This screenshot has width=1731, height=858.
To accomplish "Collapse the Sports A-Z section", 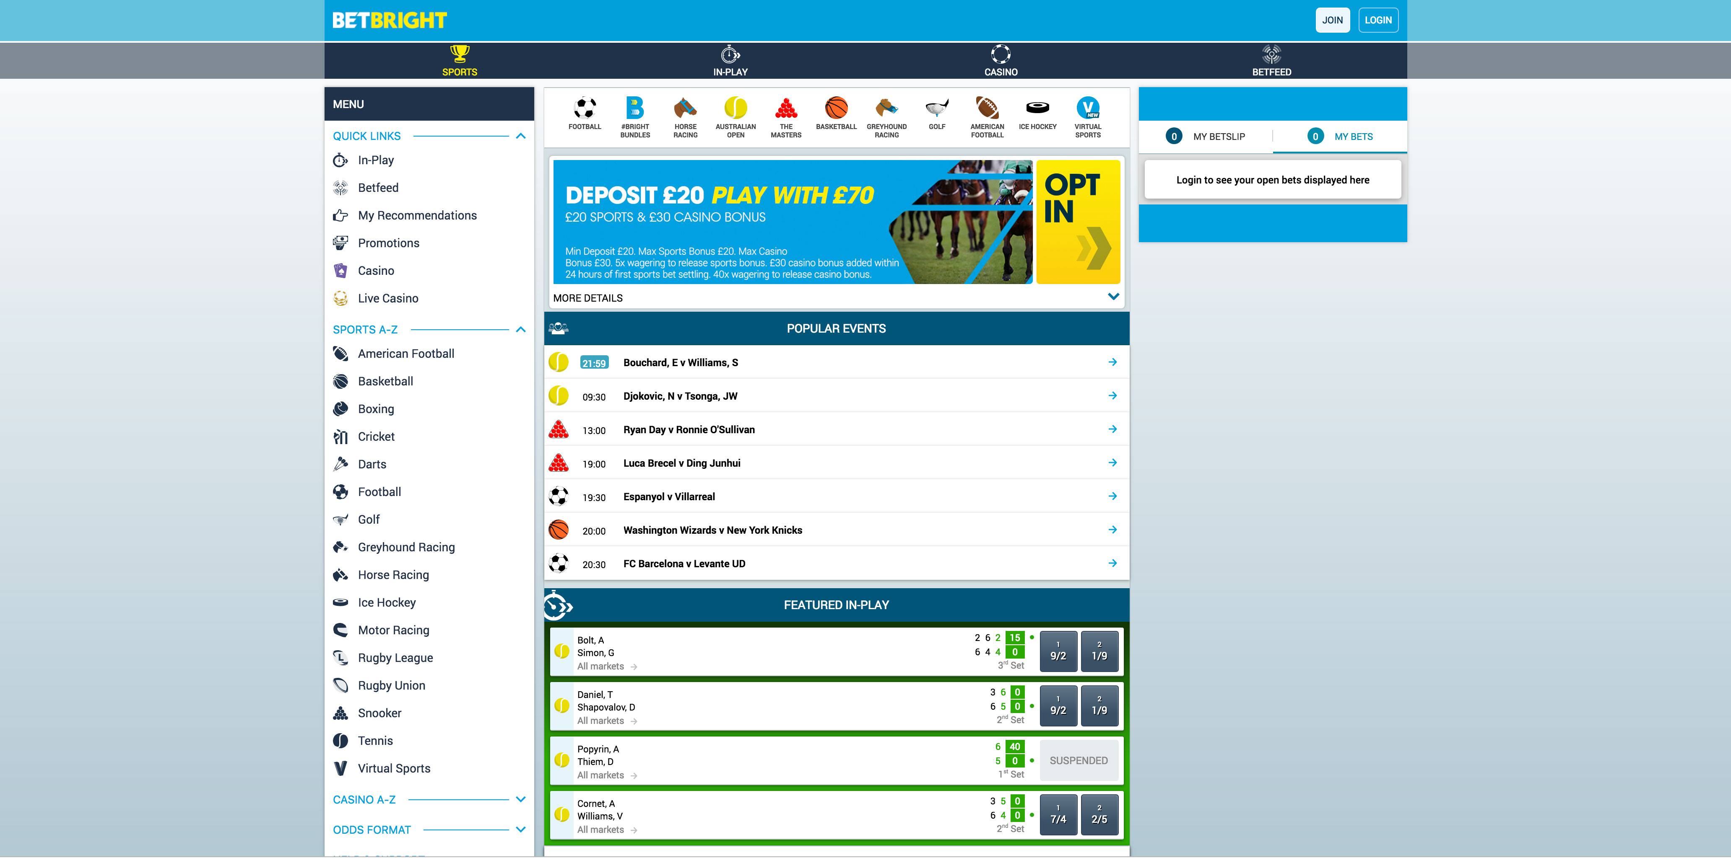I will coord(521,330).
